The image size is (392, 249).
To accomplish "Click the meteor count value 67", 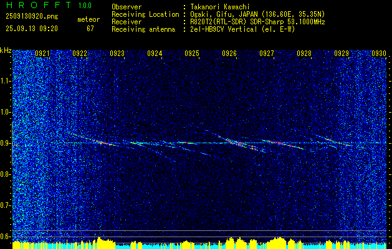I will pos(90,29).
